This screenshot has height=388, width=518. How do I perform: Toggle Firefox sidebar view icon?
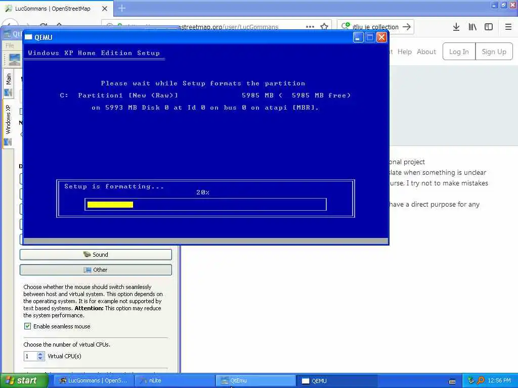click(x=489, y=27)
